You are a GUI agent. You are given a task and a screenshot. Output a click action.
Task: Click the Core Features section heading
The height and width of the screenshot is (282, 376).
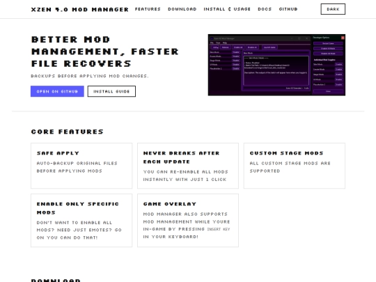coord(68,132)
